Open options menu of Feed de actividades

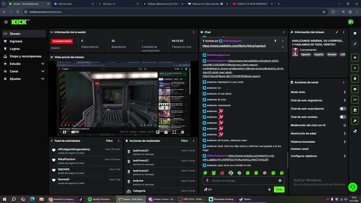tap(118, 141)
